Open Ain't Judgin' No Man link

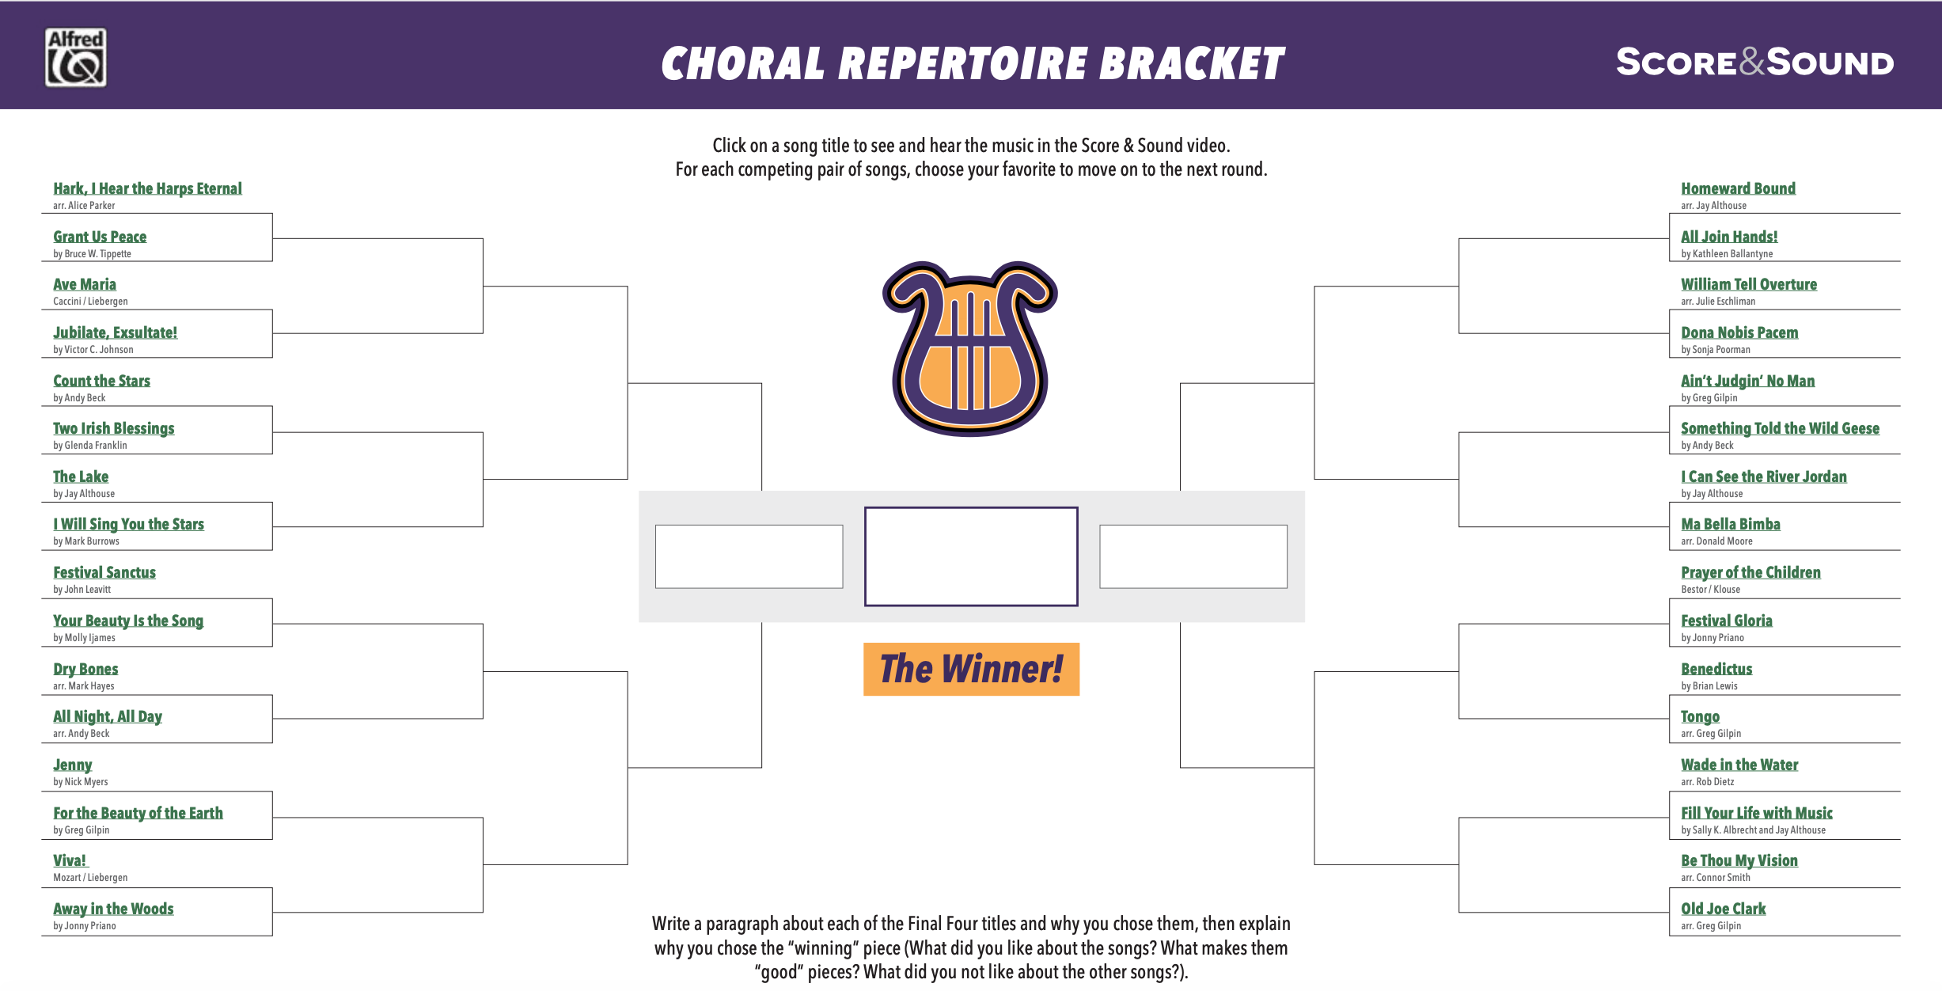pyautogui.click(x=1747, y=381)
